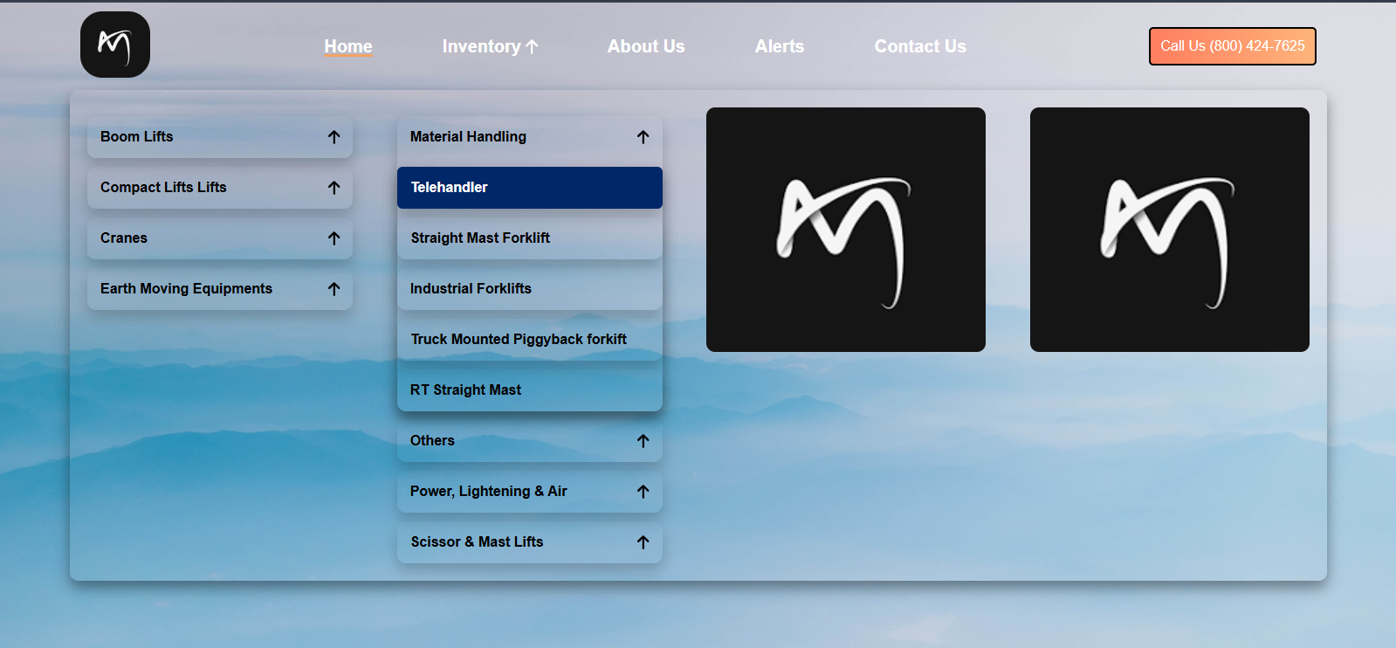Expand the Earth Moving Equipments category
Viewport: 1396px width, 648px height.
tap(220, 289)
